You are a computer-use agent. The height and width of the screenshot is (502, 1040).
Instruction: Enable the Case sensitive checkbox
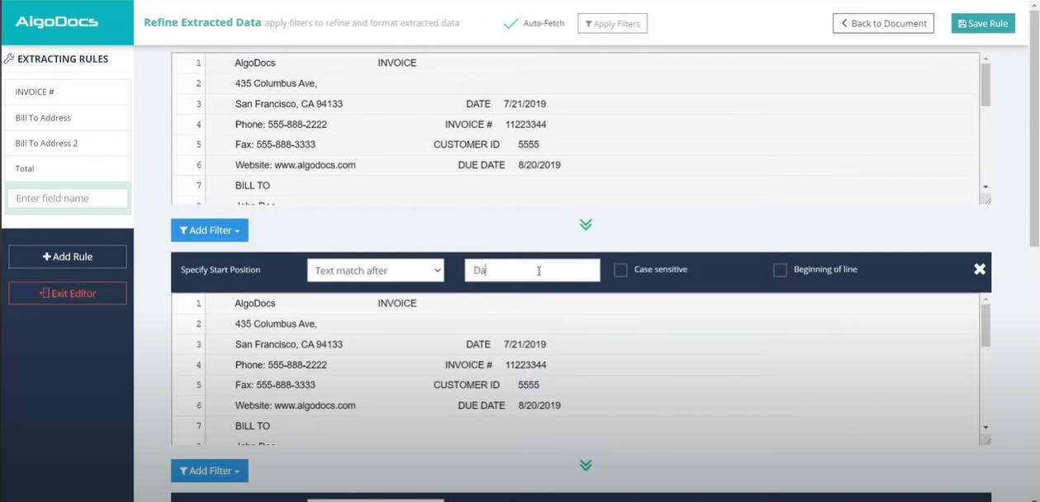620,270
